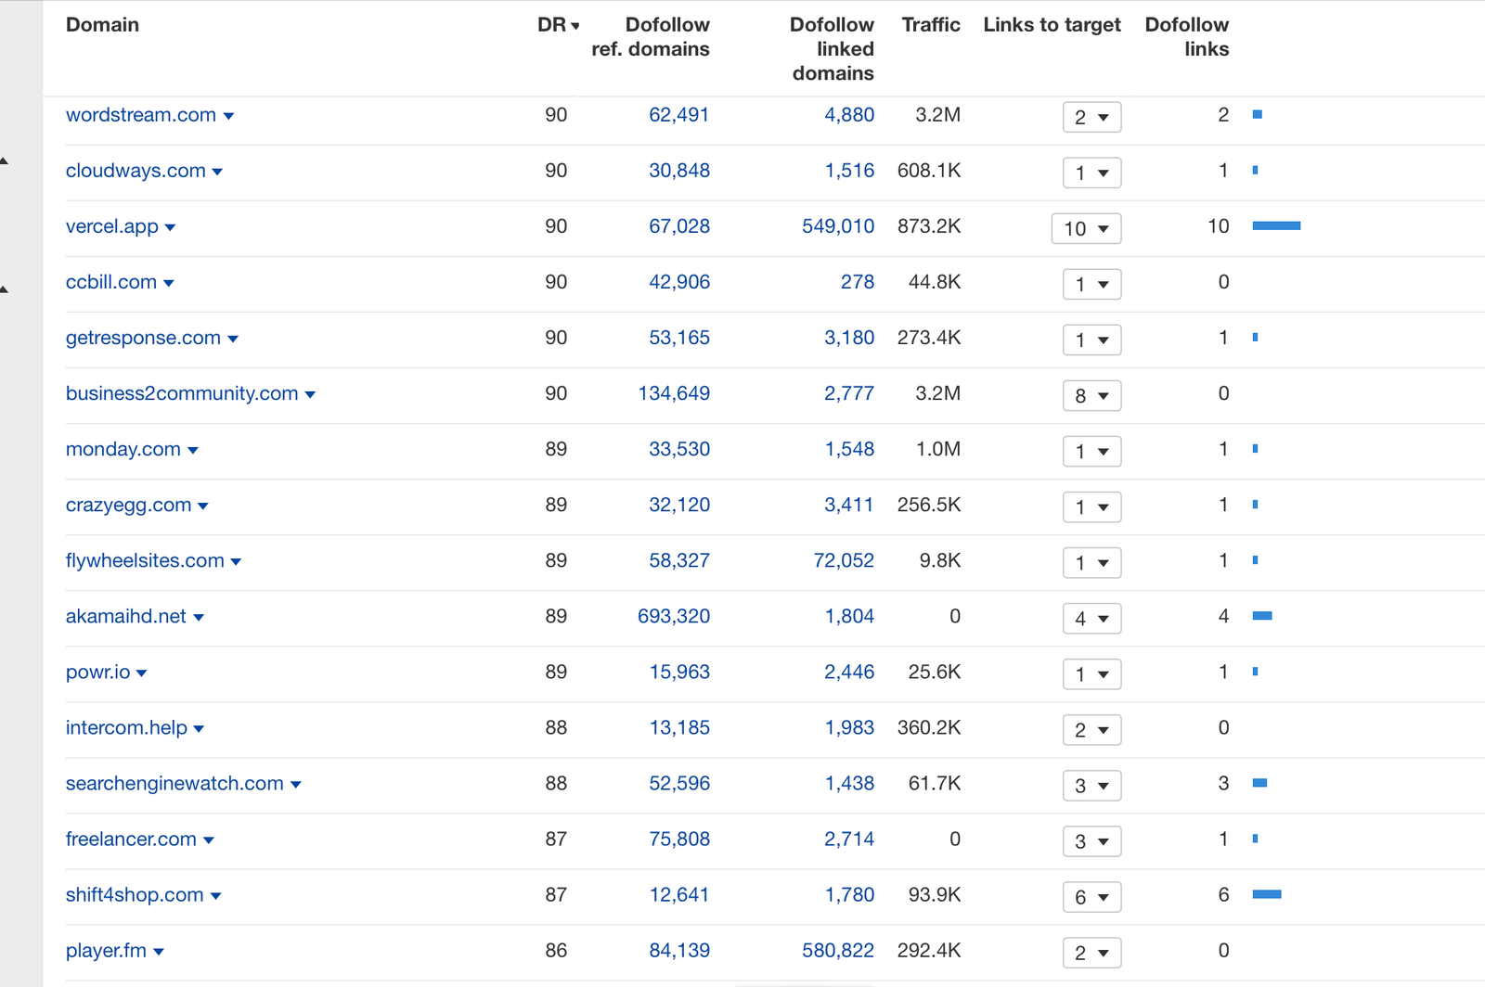Click flywheelsites.com domain link

[145, 560]
